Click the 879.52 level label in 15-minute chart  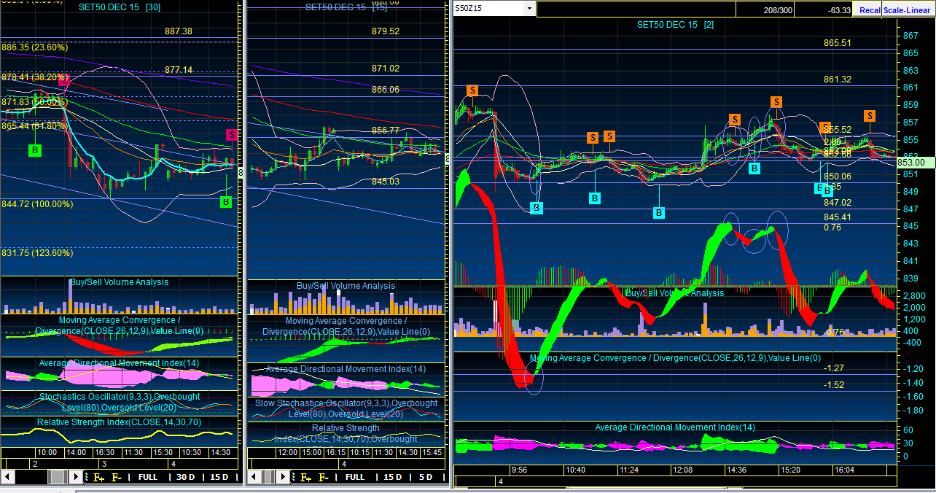click(x=386, y=31)
